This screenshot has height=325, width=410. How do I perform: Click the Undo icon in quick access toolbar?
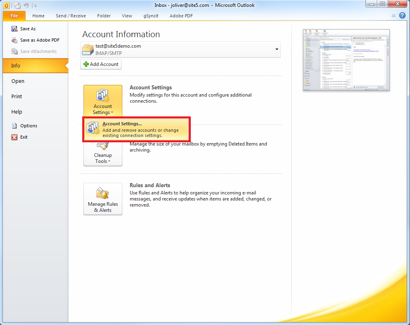[26, 5]
